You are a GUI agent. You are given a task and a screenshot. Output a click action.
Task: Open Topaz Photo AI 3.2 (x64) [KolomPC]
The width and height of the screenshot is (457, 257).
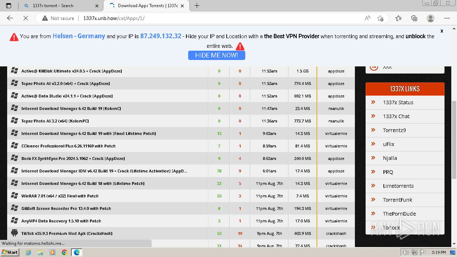point(55,121)
